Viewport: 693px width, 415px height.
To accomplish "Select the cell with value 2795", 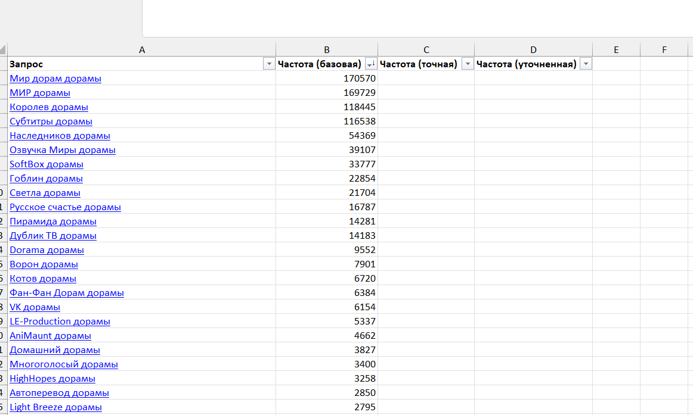I will point(327,407).
